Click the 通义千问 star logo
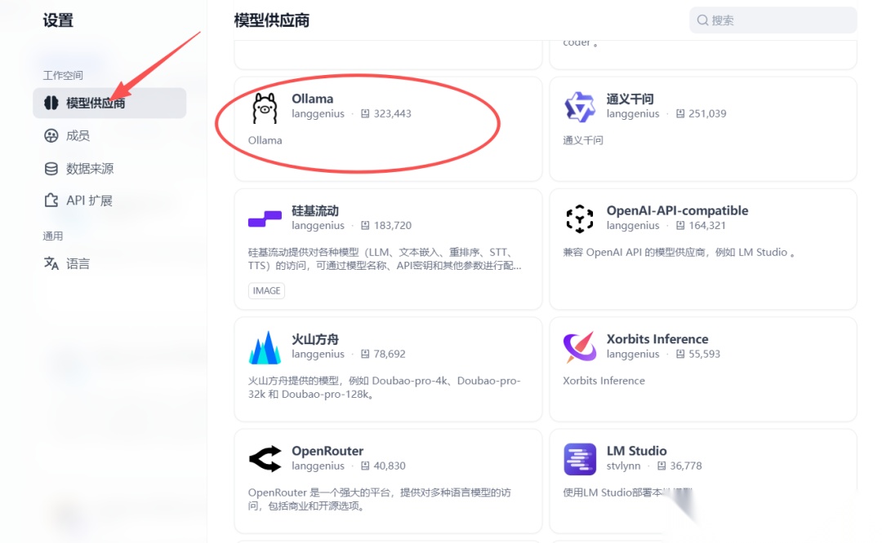 coord(579,107)
